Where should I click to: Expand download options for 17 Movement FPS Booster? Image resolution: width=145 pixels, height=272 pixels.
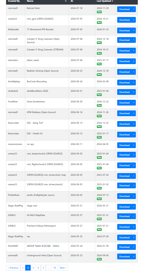(x=134, y=30)
